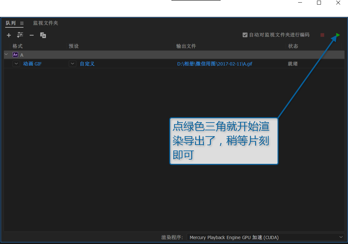Click the Ae icon of item A
Image resolution: width=348 pixels, height=244 pixels.
pyautogui.click(x=15, y=55)
